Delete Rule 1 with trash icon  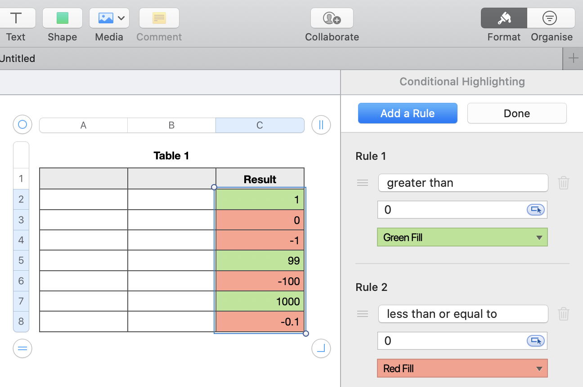tap(564, 183)
